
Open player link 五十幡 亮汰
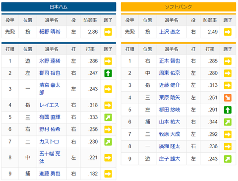[x=50, y=157]
